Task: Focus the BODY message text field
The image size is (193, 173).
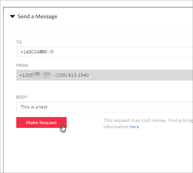Action: coord(105,107)
